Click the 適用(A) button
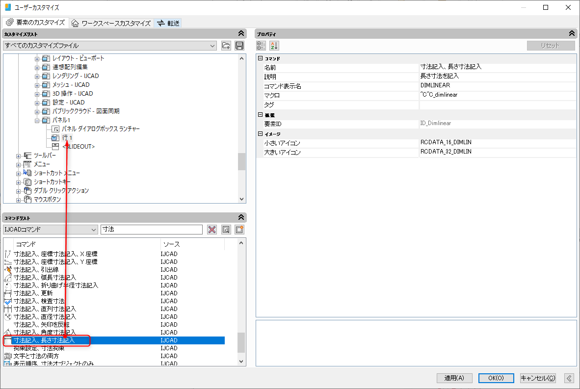 454,378
